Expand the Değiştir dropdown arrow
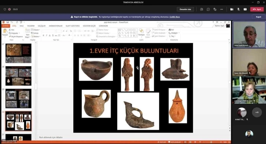 tap(179, 33)
